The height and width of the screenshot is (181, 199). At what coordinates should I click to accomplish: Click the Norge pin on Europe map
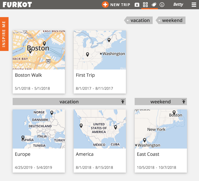click(x=52, y=113)
